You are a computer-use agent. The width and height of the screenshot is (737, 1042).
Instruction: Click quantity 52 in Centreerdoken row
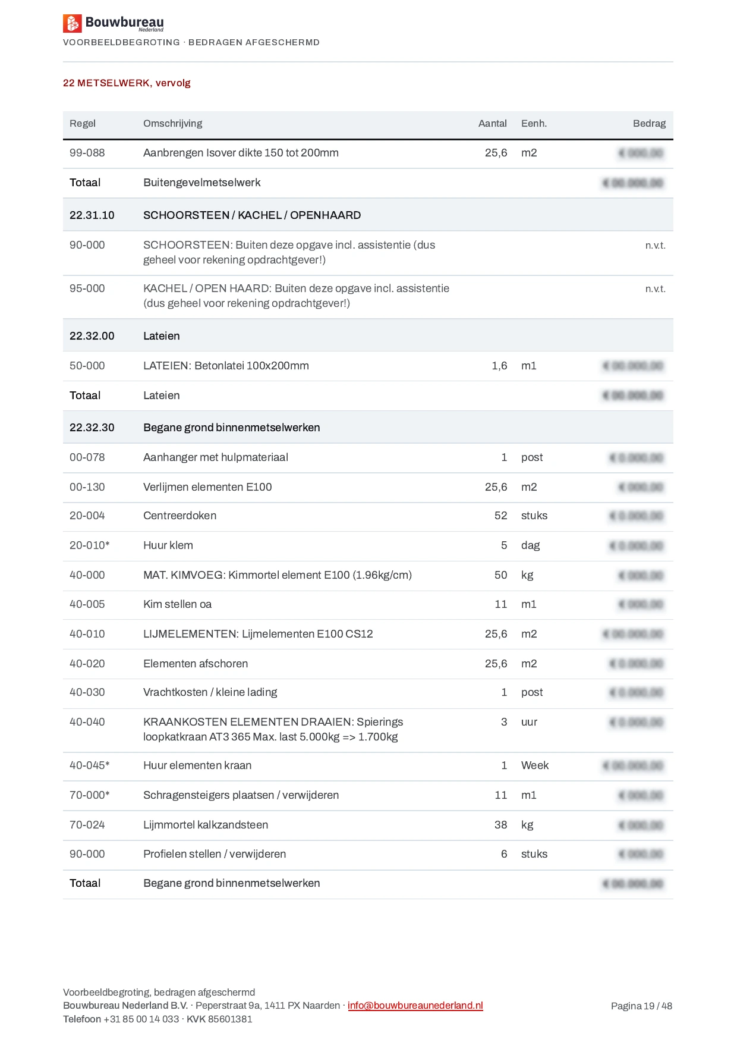(500, 516)
